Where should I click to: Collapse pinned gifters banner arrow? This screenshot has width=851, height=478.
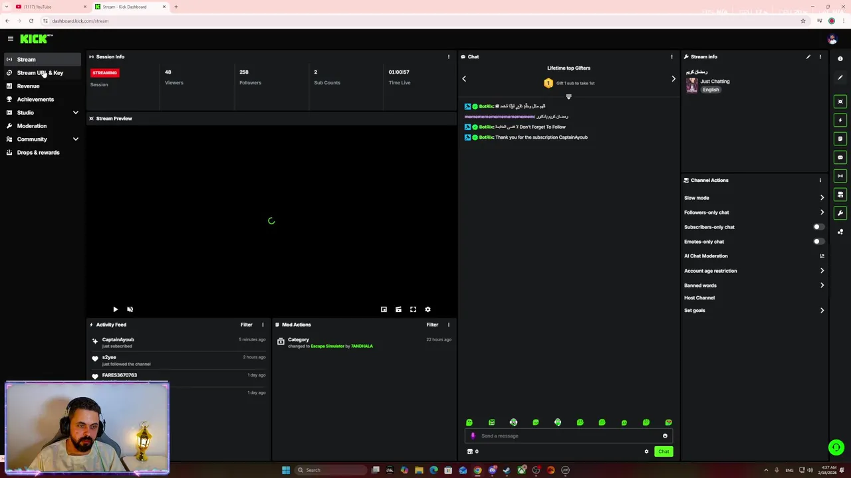(x=568, y=97)
